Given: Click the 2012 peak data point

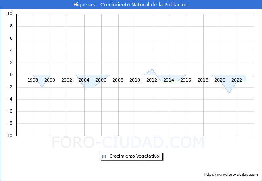Looking at the screenshot, I should (x=152, y=69).
